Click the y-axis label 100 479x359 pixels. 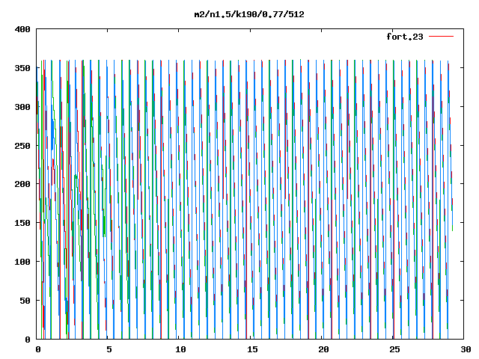22,262
